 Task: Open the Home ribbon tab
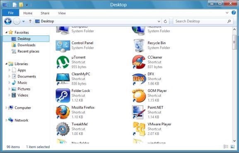pyautogui.click(x=28, y=13)
